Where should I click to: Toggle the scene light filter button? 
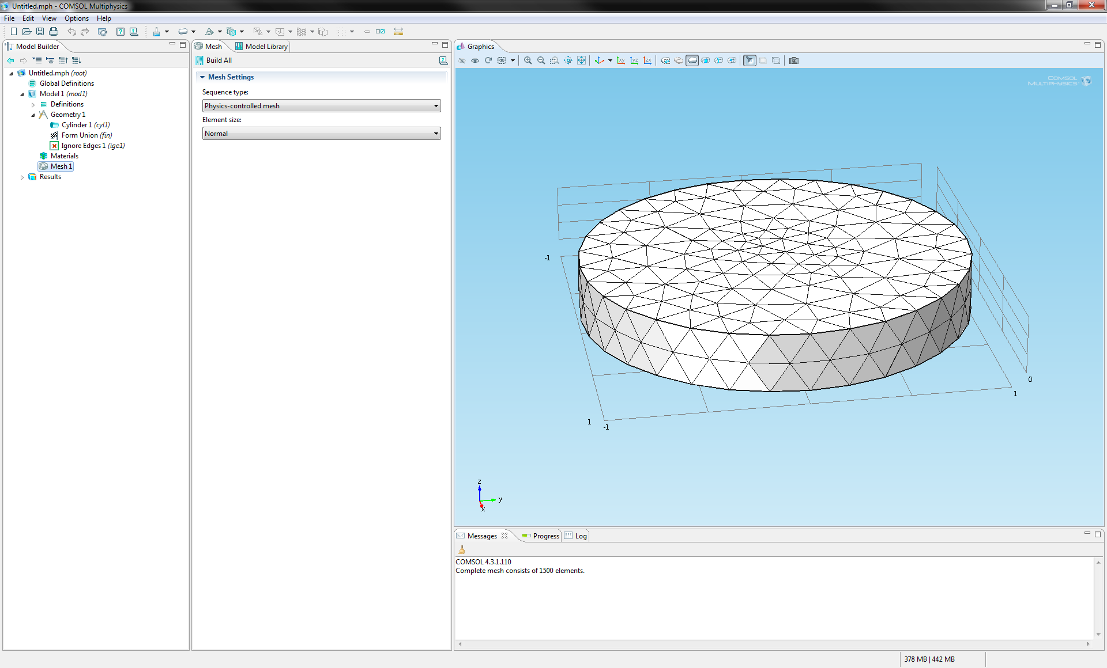[x=750, y=60]
